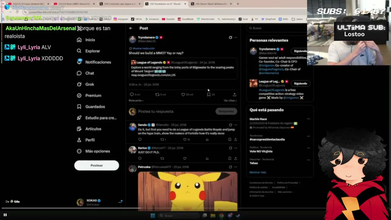
Task: Click Grok icon on Tryndamere's post
Action: [x=230, y=38]
